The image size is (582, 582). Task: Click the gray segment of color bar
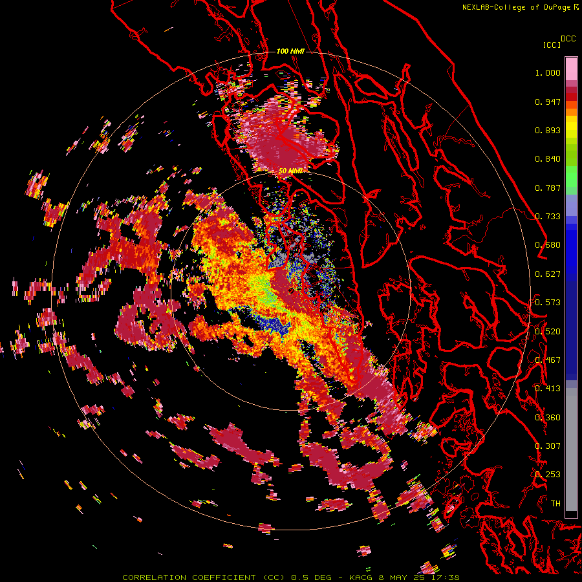click(x=571, y=449)
